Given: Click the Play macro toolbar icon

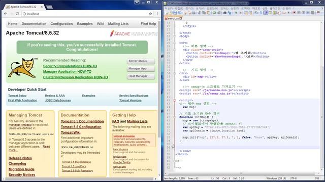Looking at the screenshot, I should point(304,13).
